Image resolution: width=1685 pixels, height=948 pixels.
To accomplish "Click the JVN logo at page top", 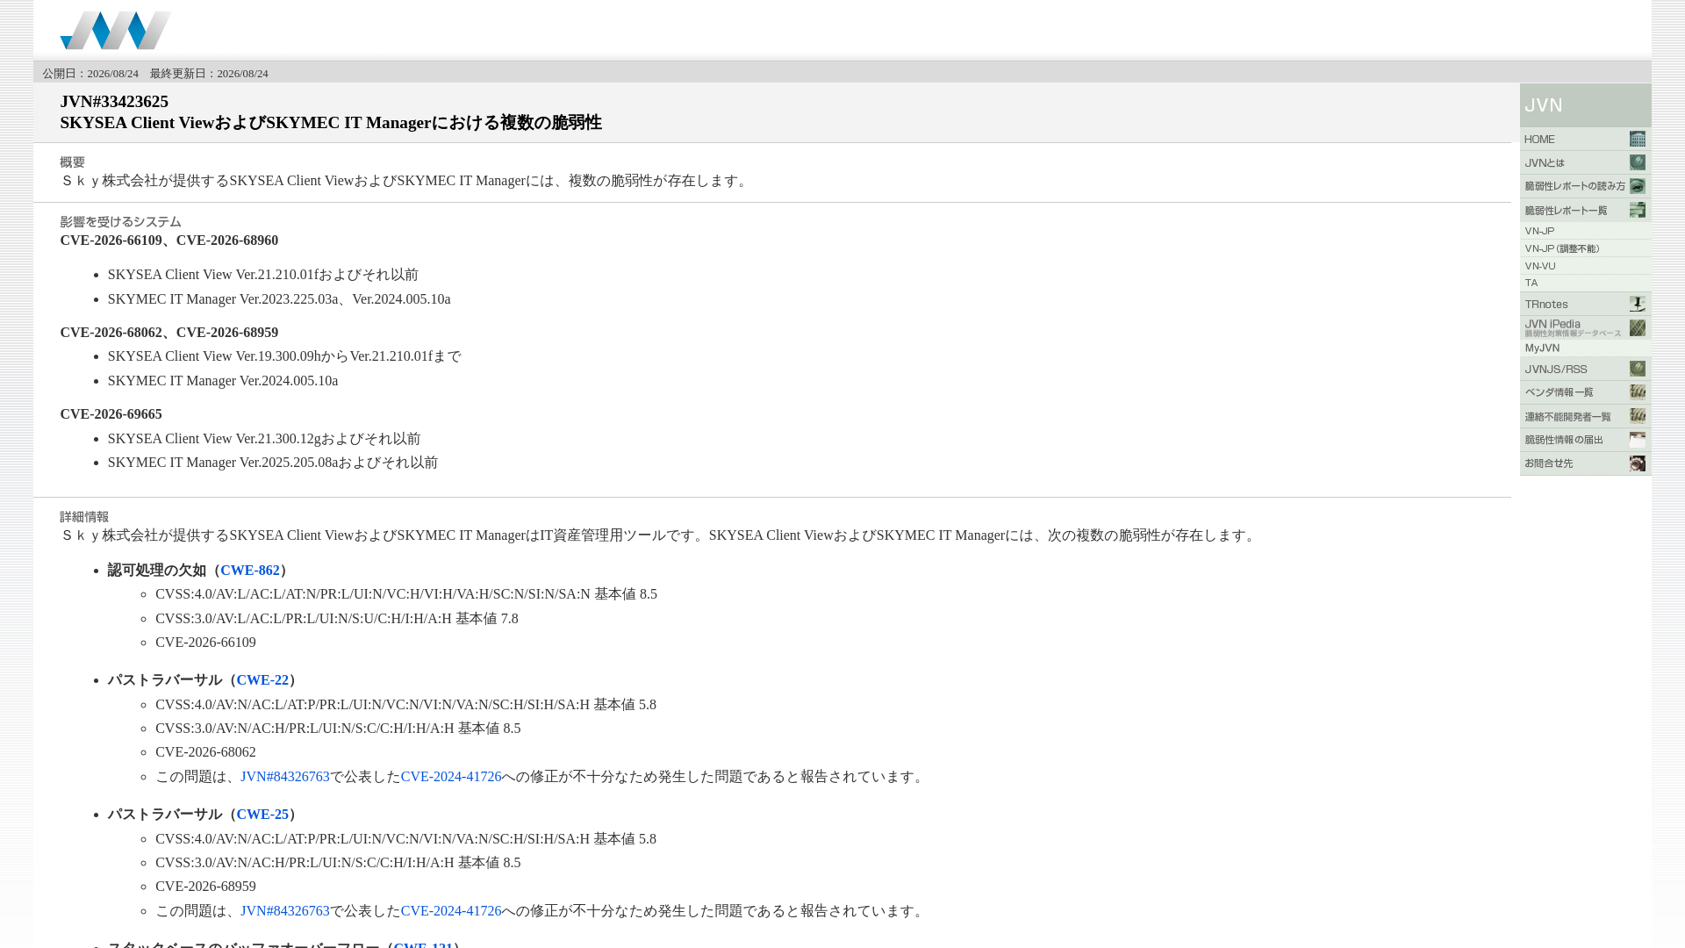I will (115, 31).
